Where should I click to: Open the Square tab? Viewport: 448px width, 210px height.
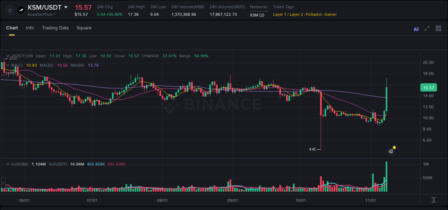click(84, 28)
